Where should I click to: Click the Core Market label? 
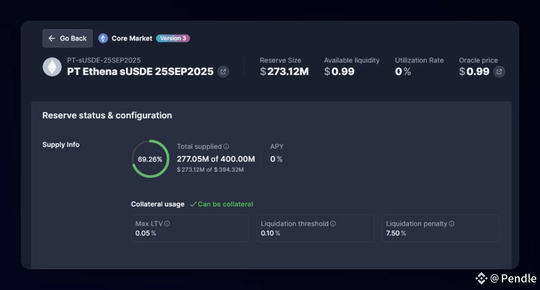[132, 38]
